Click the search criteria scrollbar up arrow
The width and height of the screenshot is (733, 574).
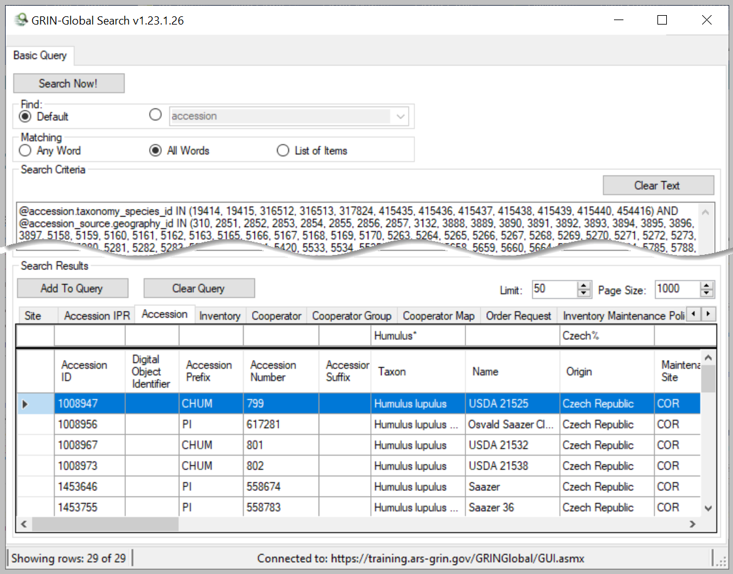pos(705,213)
